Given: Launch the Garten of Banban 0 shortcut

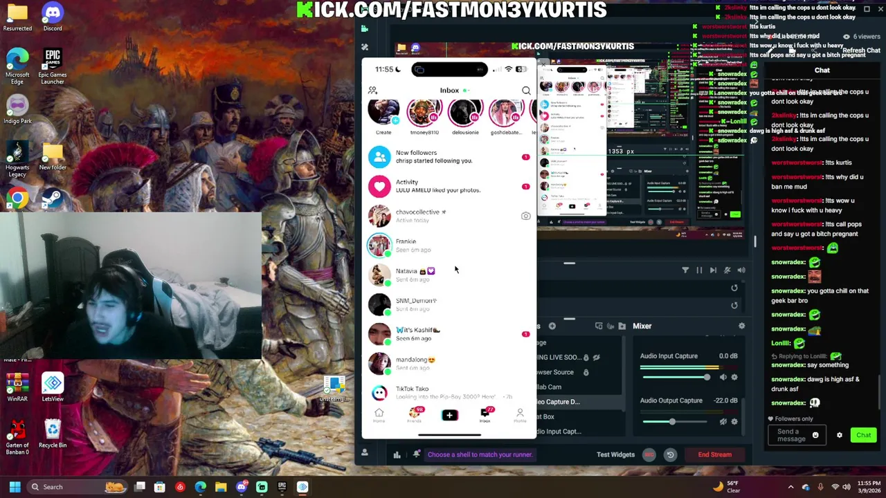Looking at the screenshot, I should (x=17, y=438).
